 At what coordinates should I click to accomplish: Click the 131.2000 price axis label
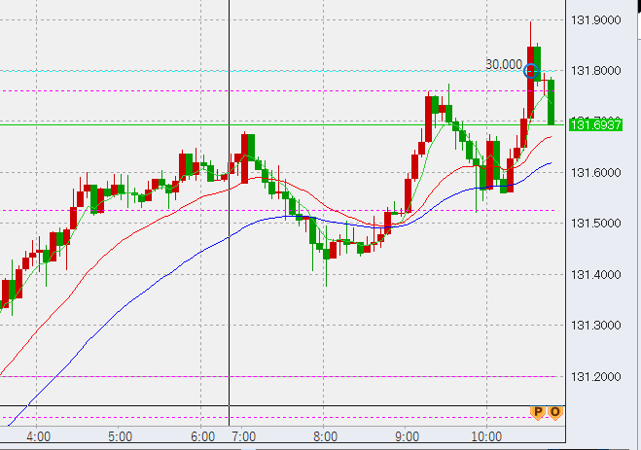click(599, 377)
